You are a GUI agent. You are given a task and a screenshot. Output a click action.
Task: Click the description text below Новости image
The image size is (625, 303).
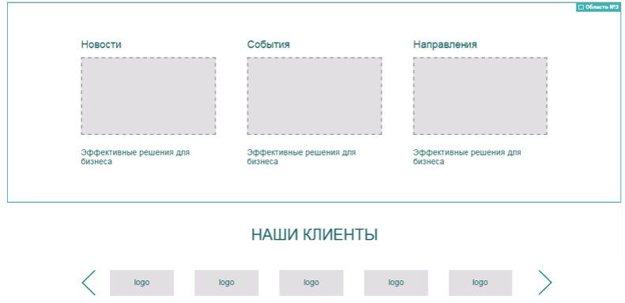(135, 157)
